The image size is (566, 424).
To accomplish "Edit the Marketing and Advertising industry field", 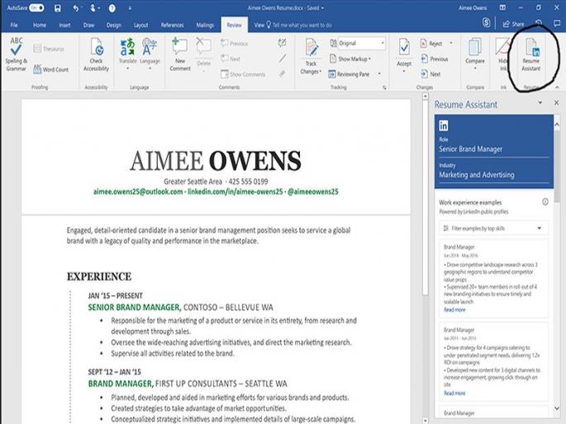I will click(493, 175).
